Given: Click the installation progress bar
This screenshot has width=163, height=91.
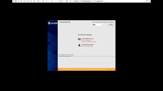Looking at the screenshot, I should pyautogui.click(x=87, y=56).
